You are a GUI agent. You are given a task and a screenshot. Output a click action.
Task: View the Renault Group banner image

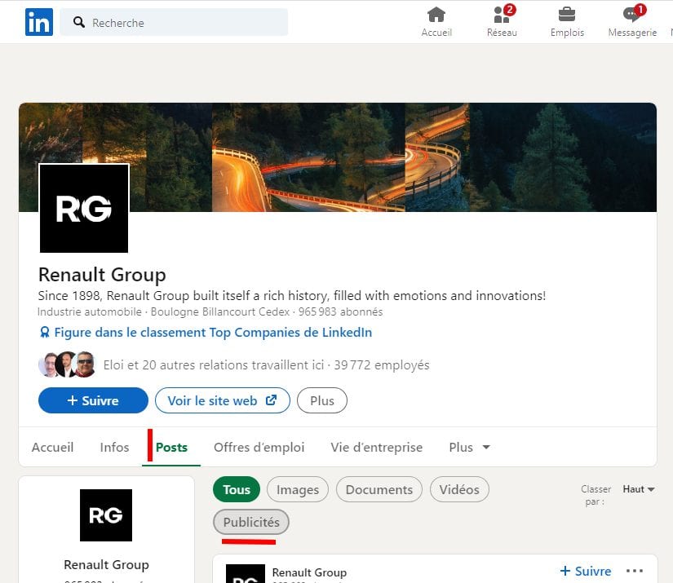click(338, 157)
